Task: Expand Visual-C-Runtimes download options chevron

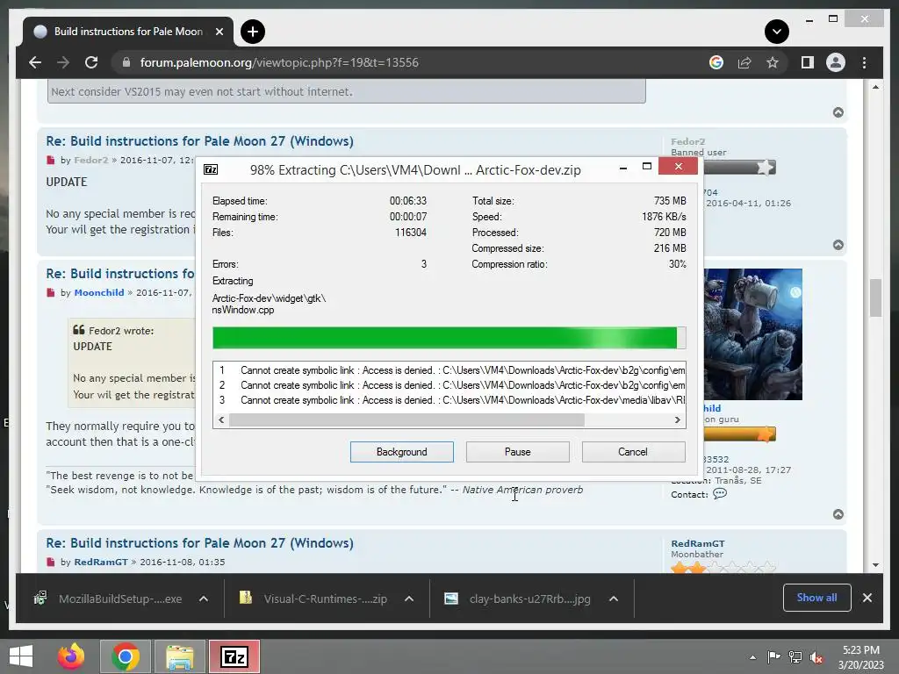Action: click(x=409, y=599)
